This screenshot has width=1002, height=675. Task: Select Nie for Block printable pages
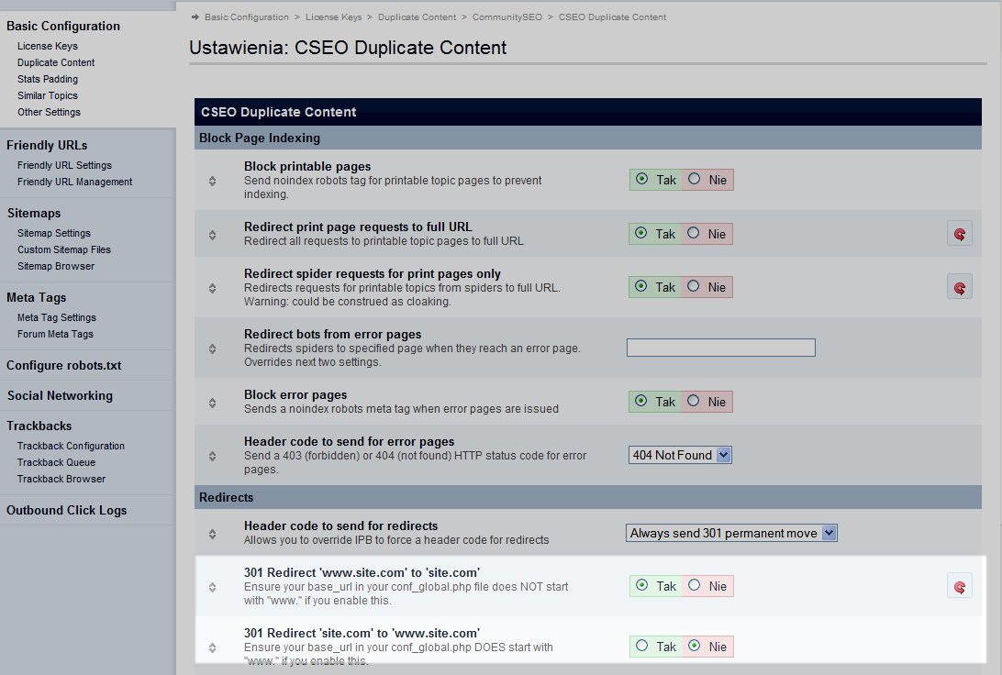pyautogui.click(x=695, y=180)
